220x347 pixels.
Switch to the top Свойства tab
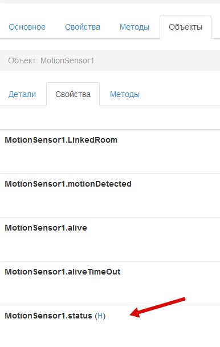[x=83, y=27]
